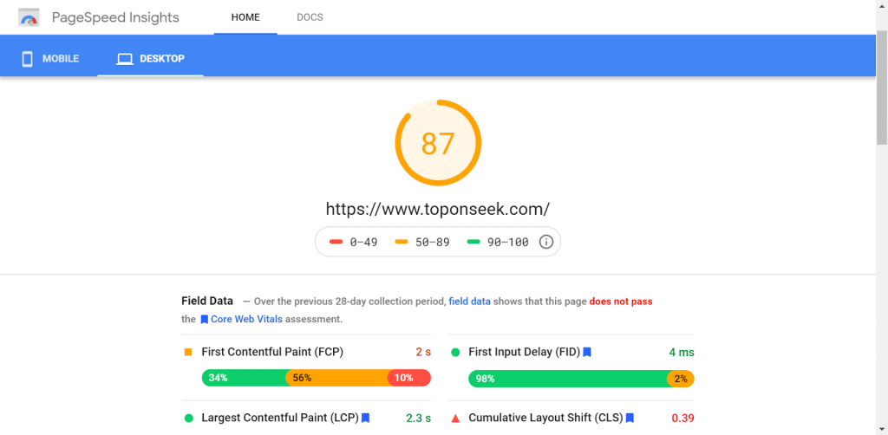Click the desktop laptop icon
Screen dimensions: 888x435
coord(125,59)
